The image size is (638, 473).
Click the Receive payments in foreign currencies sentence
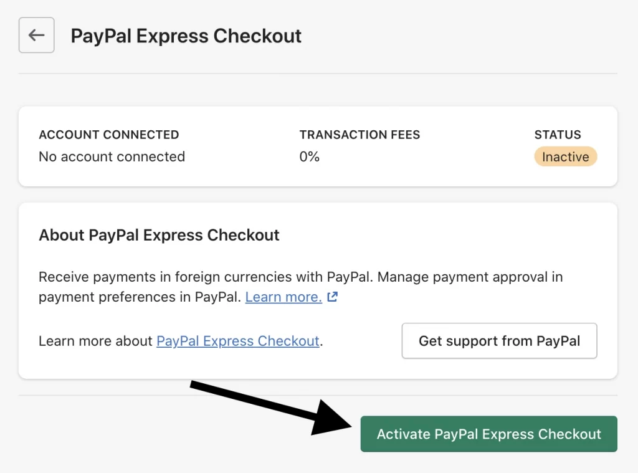coord(206,277)
